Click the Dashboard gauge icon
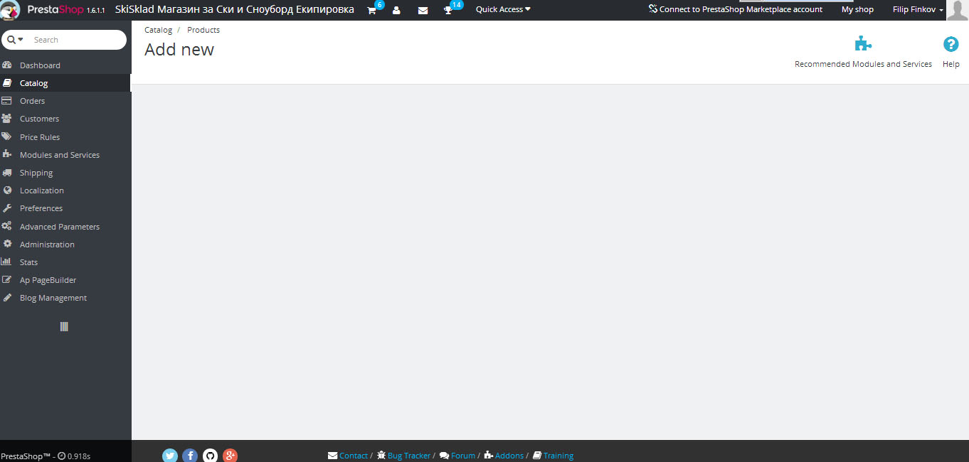The image size is (969, 462). 7,65
